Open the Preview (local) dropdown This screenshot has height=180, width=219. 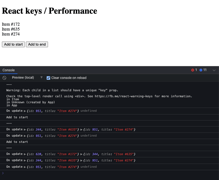point(27,78)
